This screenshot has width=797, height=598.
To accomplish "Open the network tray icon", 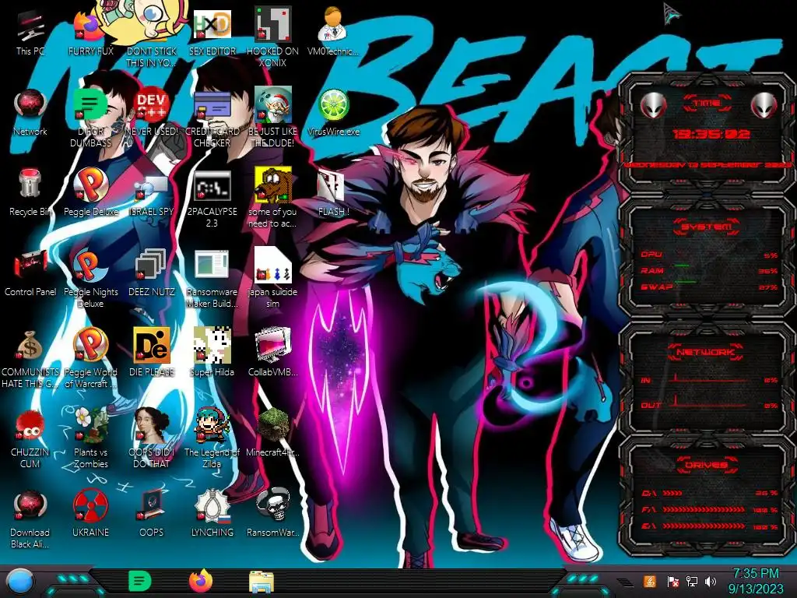I will 692,581.
